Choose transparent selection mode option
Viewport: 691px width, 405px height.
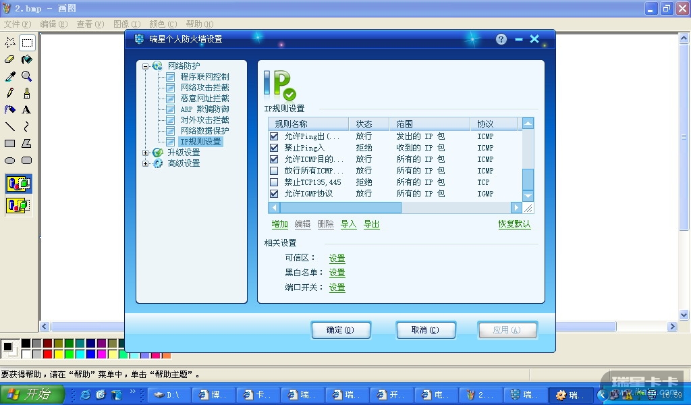[x=18, y=205]
